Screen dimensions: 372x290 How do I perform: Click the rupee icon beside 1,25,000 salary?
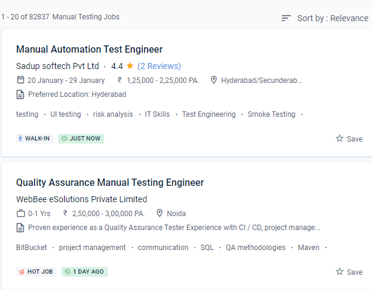point(120,80)
